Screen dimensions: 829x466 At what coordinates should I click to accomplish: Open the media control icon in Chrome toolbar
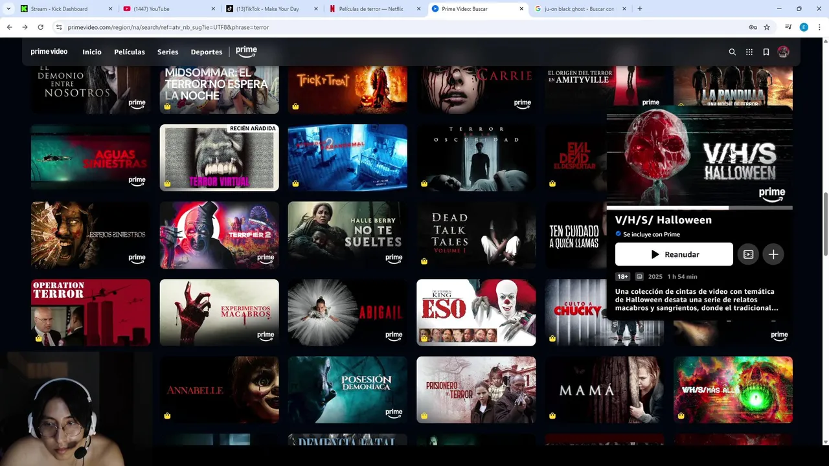(x=788, y=27)
